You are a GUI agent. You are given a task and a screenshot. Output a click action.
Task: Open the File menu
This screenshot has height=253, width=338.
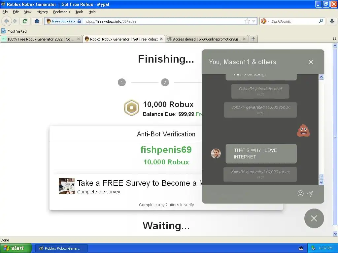coord(5,12)
